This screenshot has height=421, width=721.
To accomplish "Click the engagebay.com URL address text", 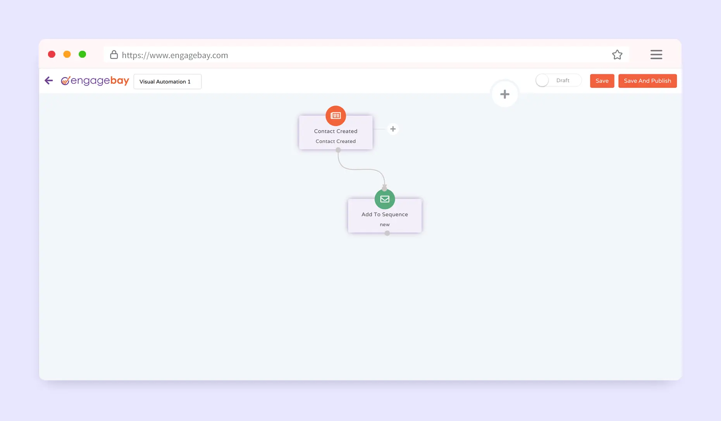I will pyautogui.click(x=175, y=55).
